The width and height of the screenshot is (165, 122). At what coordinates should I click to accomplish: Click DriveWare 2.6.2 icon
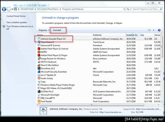[x=39, y=68]
